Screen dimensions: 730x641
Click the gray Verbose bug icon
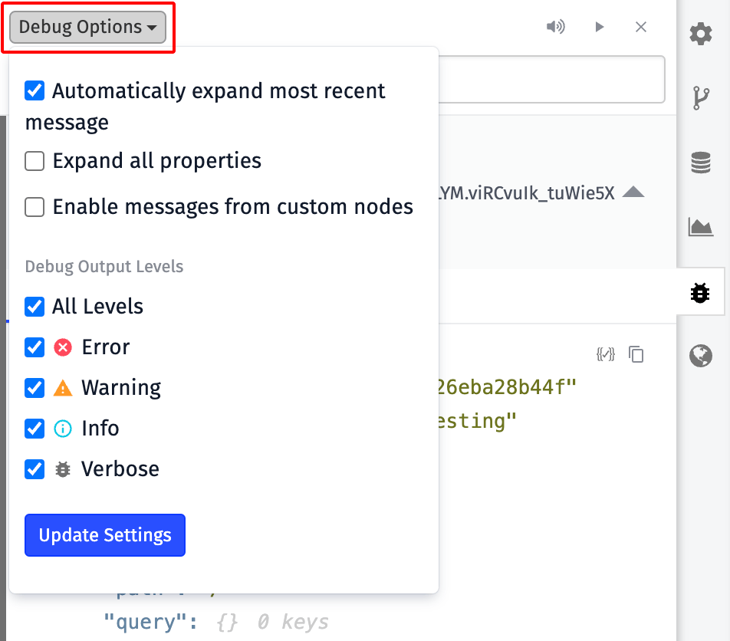(x=63, y=469)
